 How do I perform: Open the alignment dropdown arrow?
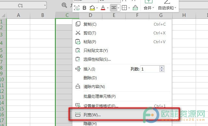pyautogui.click(x=118, y=8)
